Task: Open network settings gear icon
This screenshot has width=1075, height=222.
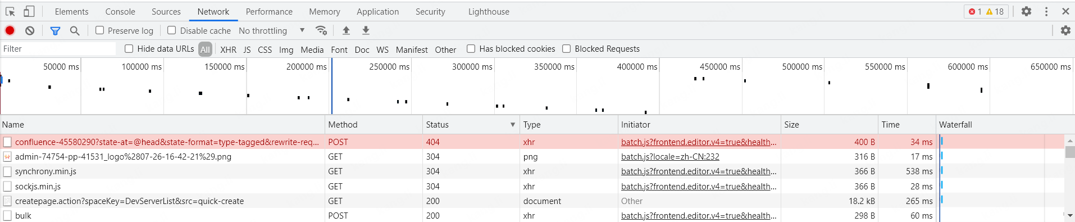Action: coord(1065,30)
